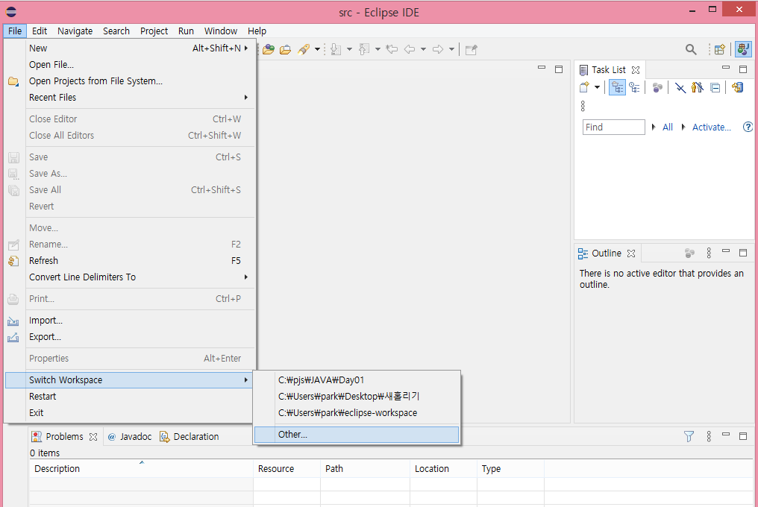Expand the Recent Files submenu
This screenshot has height=507, width=758.
pyautogui.click(x=246, y=97)
